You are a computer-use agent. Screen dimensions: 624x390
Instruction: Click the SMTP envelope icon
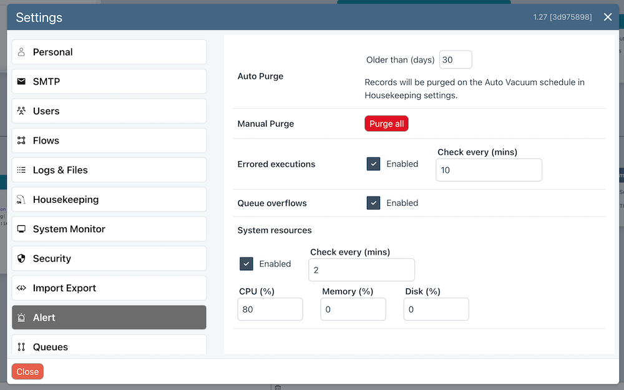(21, 81)
